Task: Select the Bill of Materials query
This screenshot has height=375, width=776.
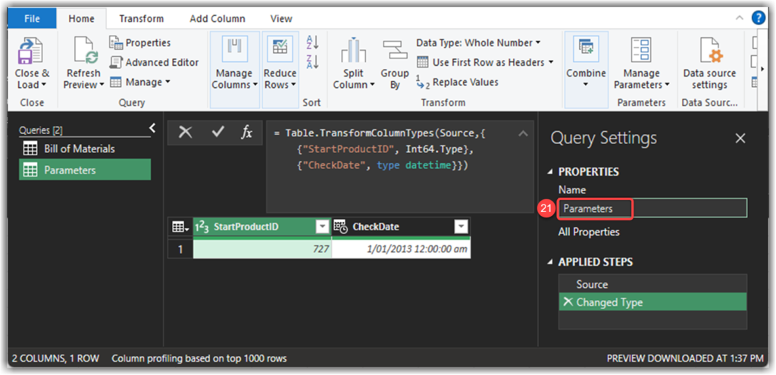Action: [x=85, y=148]
